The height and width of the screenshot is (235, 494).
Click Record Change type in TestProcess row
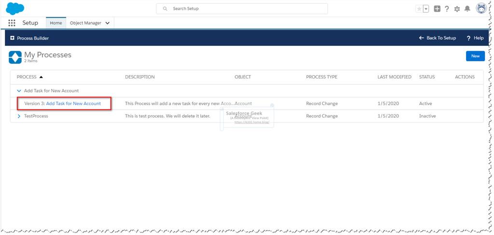(x=322, y=116)
